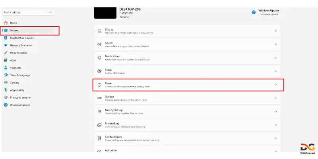Click the Sound speaker icon

[99, 44]
